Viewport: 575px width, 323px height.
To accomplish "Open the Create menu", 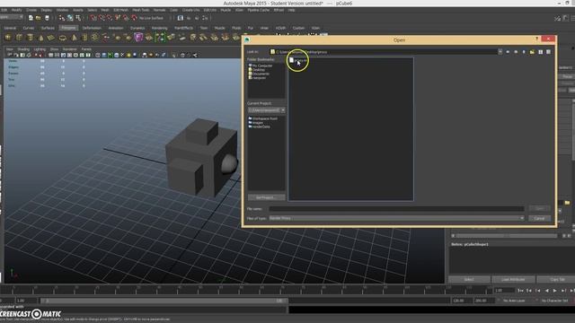I will (x=31, y=10).
